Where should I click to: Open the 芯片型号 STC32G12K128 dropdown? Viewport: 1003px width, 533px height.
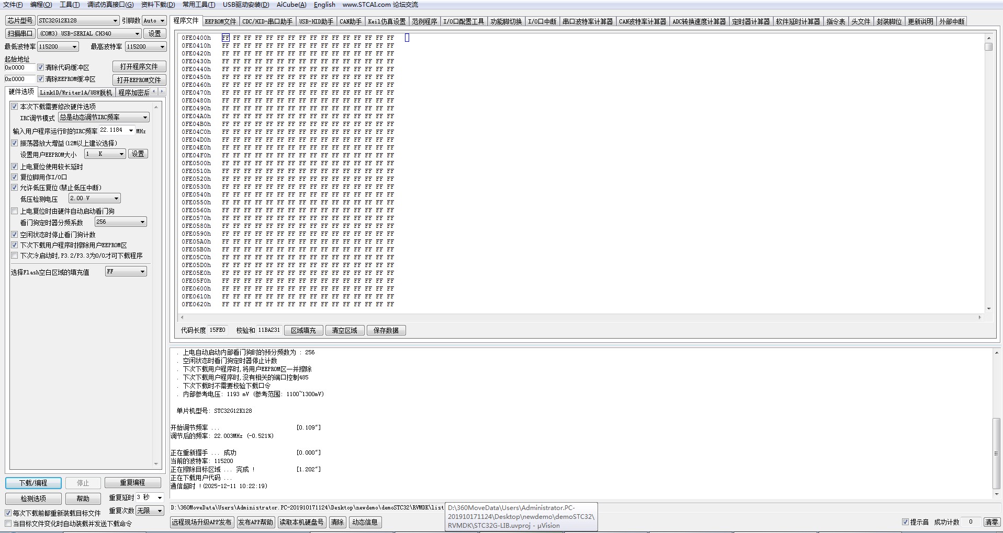115,20
